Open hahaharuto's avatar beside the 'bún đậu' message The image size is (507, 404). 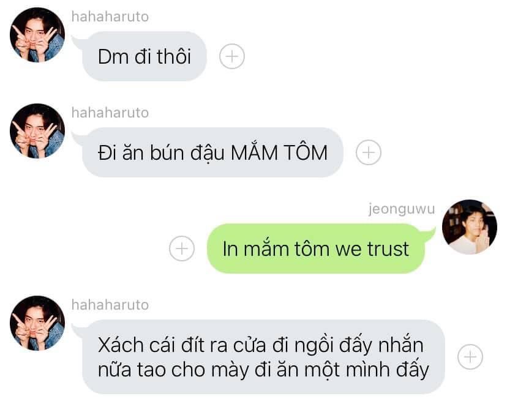pos(37,131)
